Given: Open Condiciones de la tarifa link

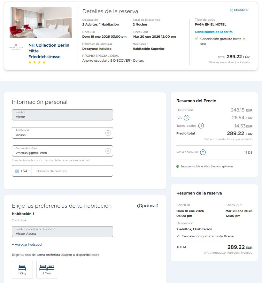Looking at the screenshot, I should pos(214,32).
